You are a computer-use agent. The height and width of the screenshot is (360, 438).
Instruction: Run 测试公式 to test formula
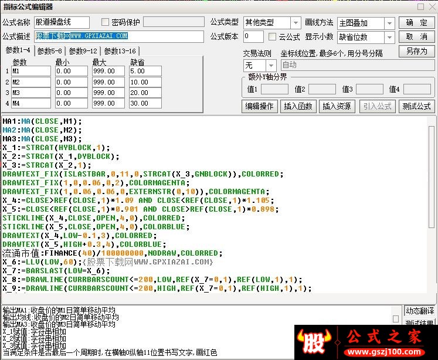416,106
